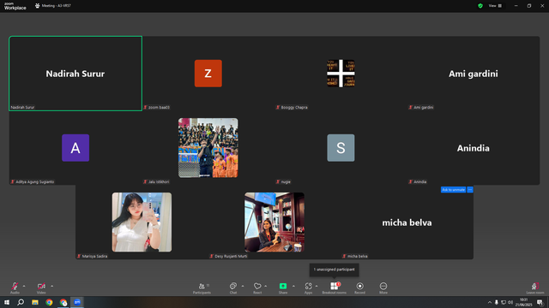Screen dimensions: 549x308
Task: Open the More options menu
Action: 383,287
